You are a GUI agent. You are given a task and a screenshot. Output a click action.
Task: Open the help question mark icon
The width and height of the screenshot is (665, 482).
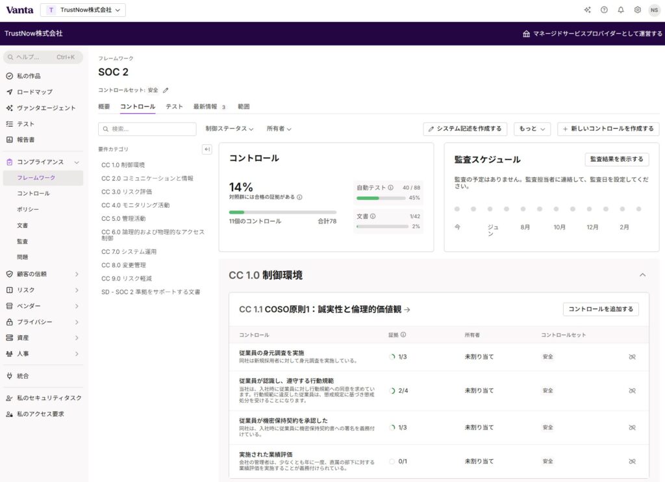604,10
